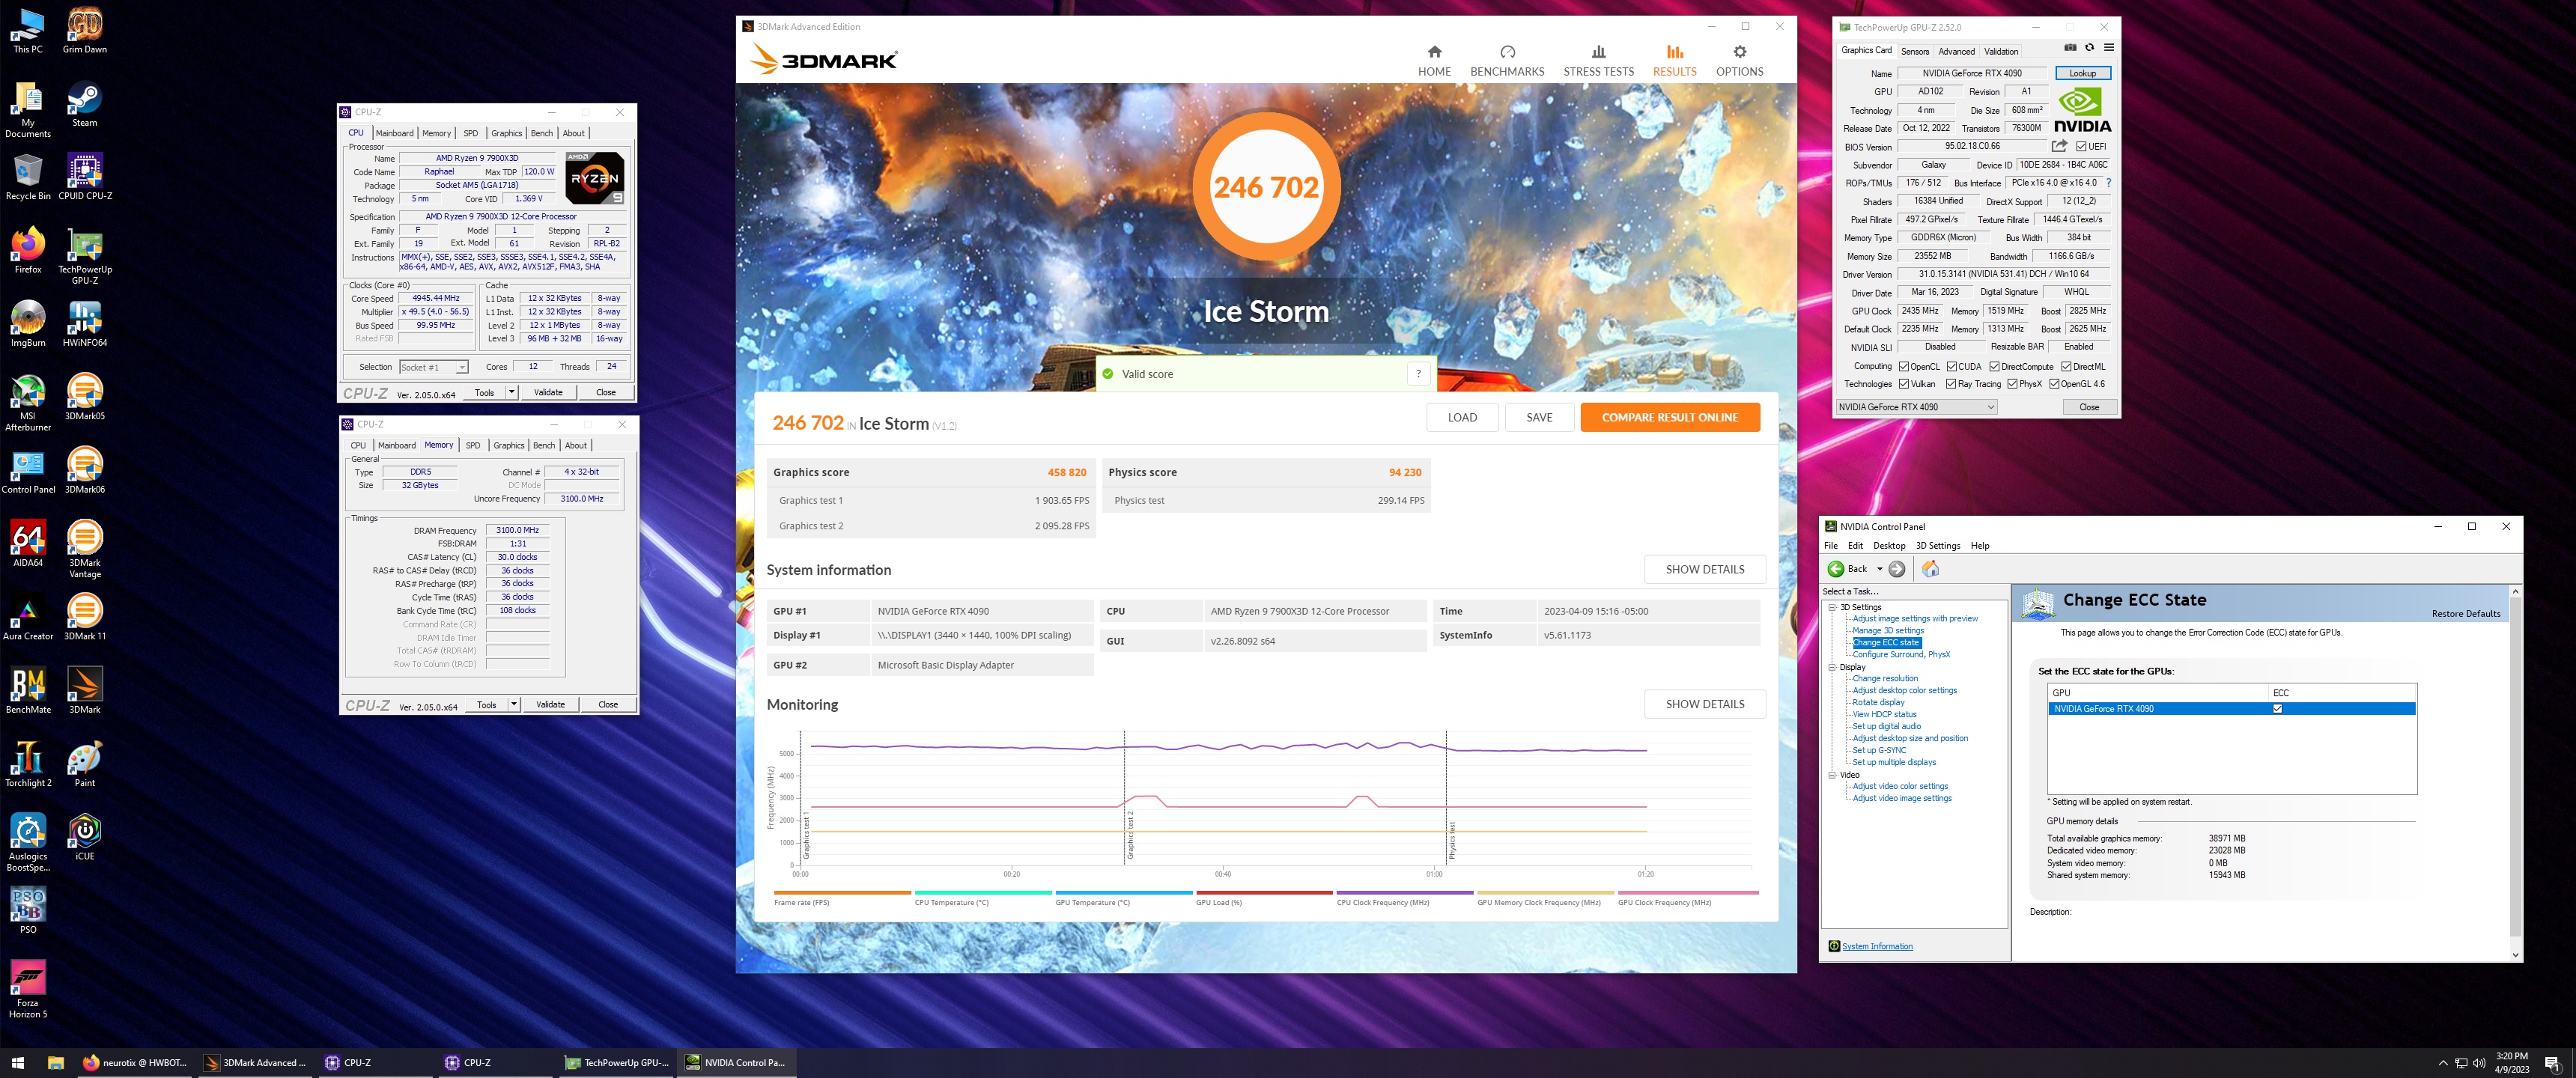
Task: Open the Back history dropdown arrow in NVIDIA panel
Action: [x=1879, y=569]
